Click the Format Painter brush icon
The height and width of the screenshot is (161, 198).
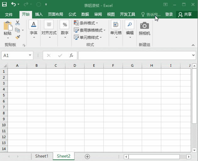18,37
